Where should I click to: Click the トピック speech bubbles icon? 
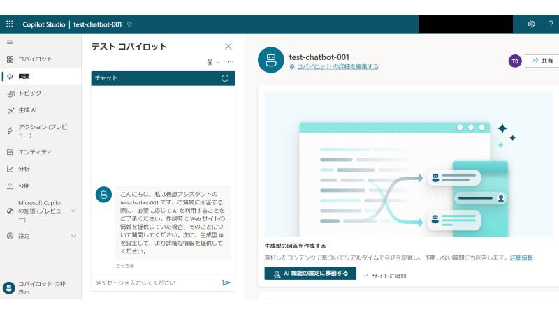(x=10, y=94)
